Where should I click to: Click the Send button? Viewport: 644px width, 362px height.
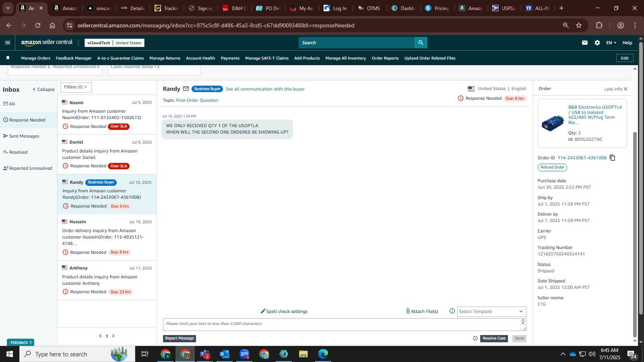519,338
